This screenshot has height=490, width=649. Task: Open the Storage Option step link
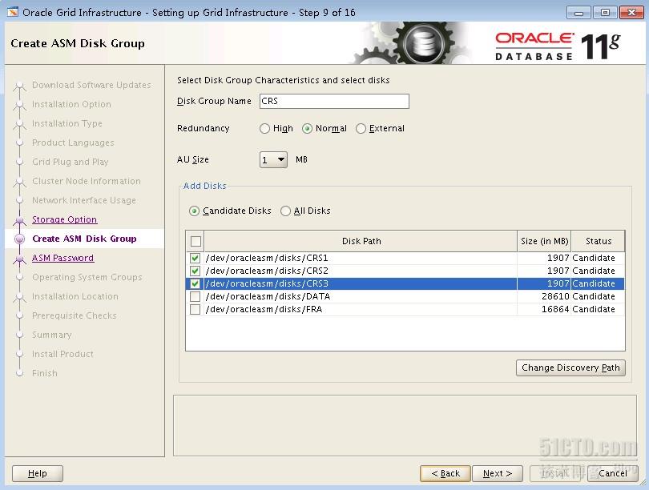click(x=65, y=219)
